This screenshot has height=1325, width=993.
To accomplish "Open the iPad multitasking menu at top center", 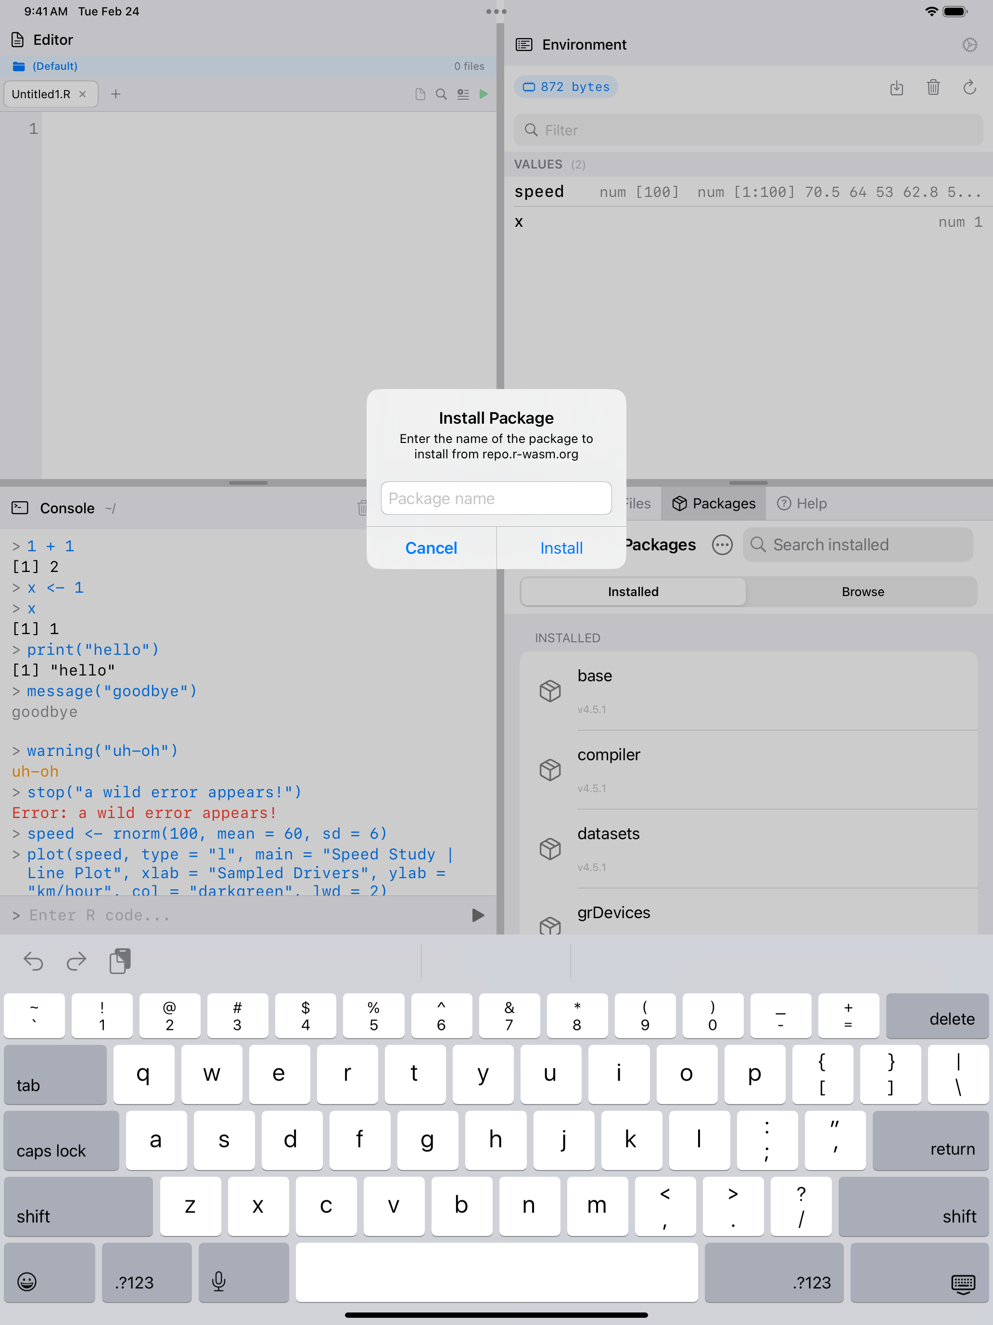I will pos(496,11).
